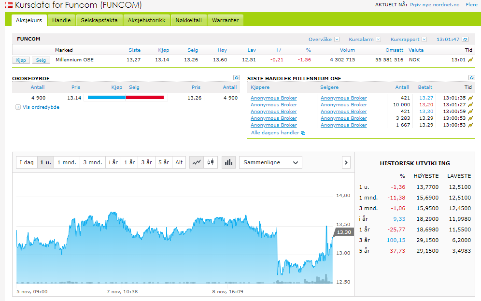Switch chart to candlestick view
The width and height of the screenshot is (481, 301).
coord(211,162)
